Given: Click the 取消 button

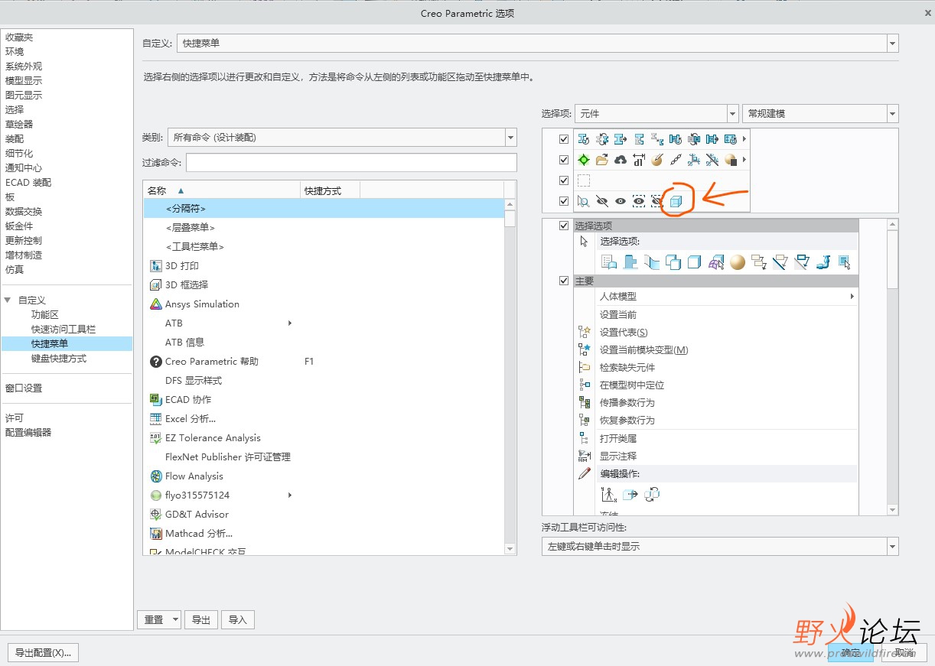Looking at the screenshot, I should coord(904,653).
